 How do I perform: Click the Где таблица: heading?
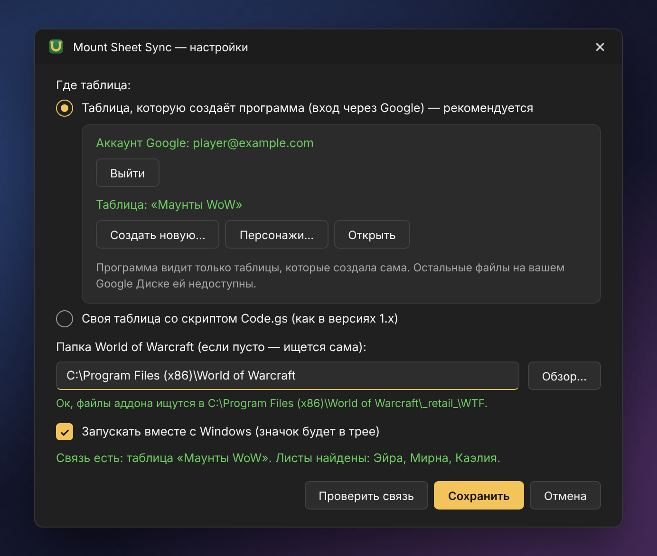pos(94,85)
